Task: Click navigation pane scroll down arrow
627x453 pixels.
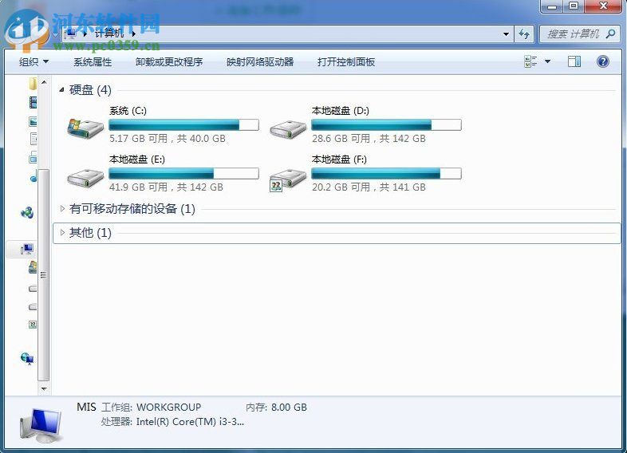Action: coord(44,388)
